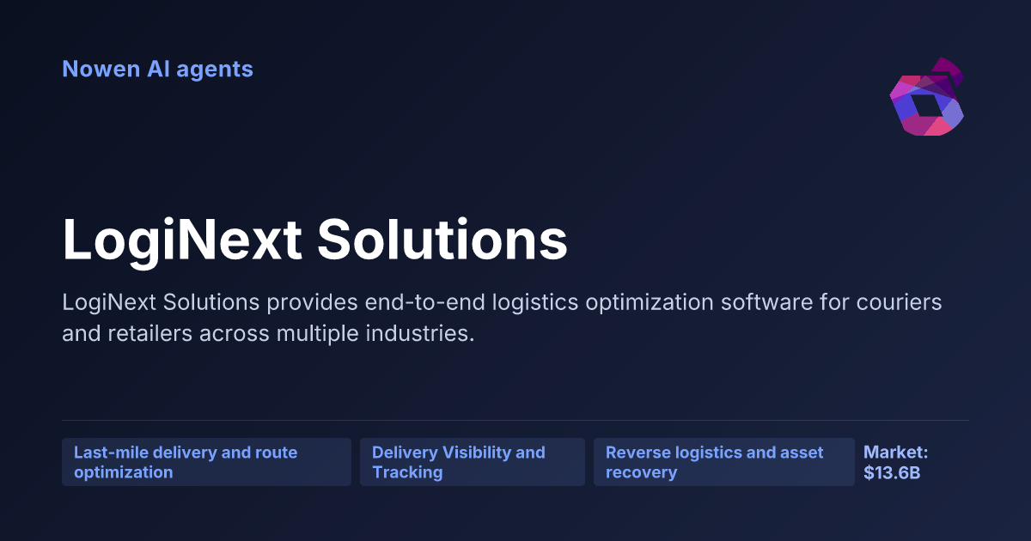Click the LogiNext description paragraph
This screenshot has height=541, width=1031.
pos(502,318)
